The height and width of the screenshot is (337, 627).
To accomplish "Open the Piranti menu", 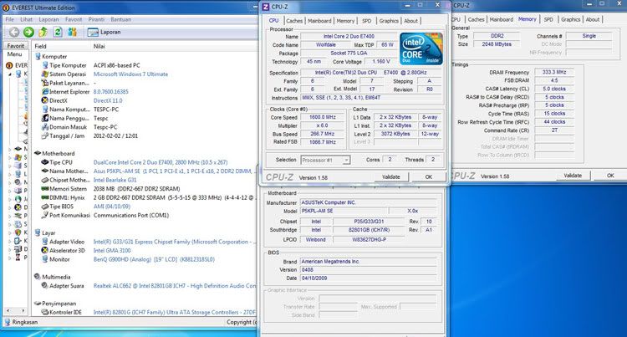I will point(96,19).
